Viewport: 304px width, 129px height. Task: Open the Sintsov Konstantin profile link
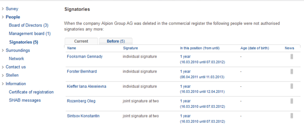(x=83, y=116)
